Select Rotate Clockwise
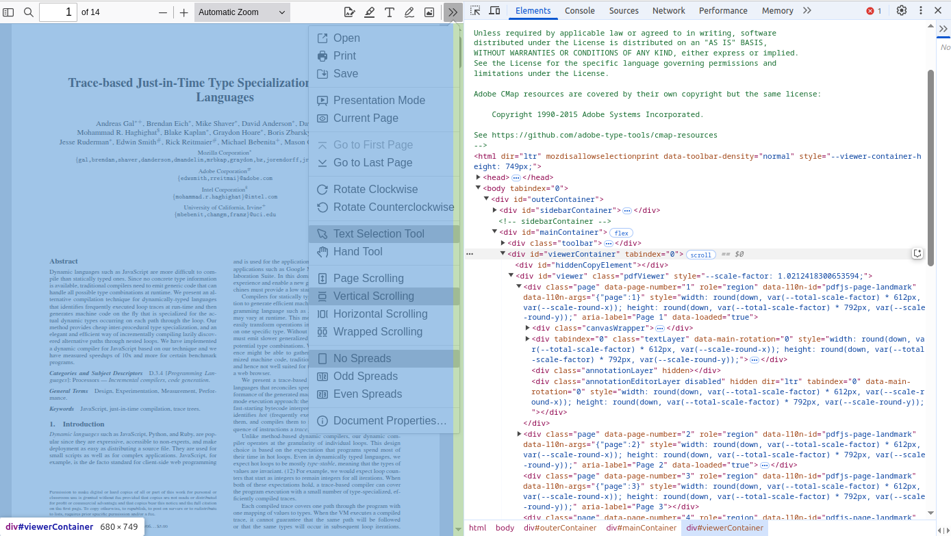The width and height of the screenshot is (951, 536). tap(384, 189)
